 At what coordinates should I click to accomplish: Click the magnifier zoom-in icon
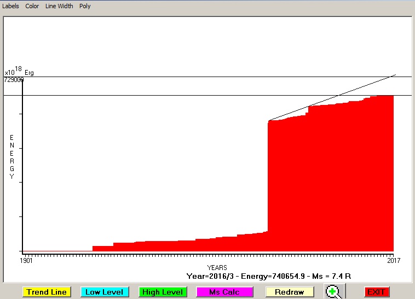point(332,291)
